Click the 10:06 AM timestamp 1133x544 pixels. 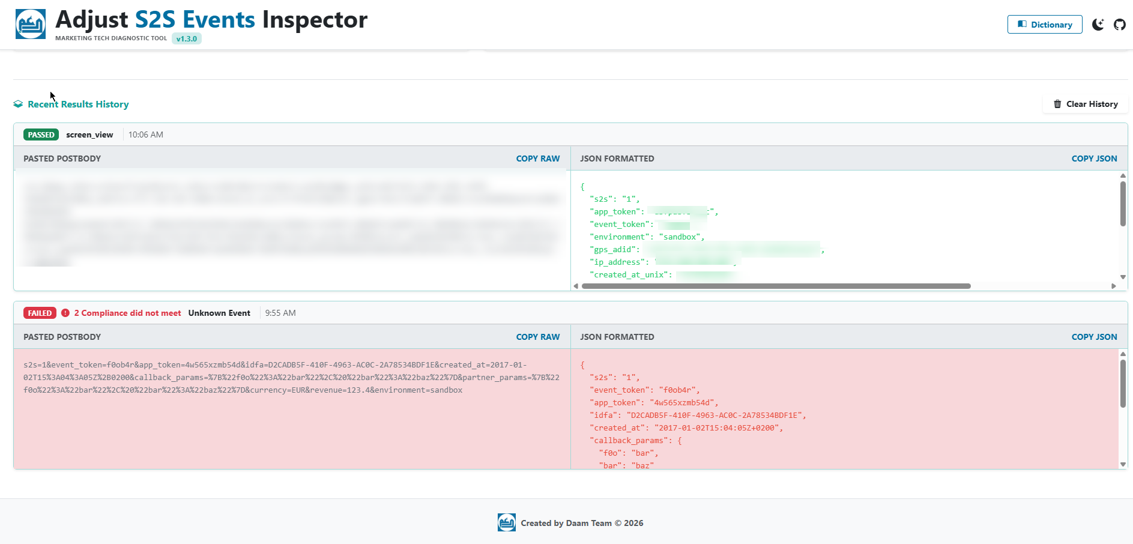(x=146, y=134)
